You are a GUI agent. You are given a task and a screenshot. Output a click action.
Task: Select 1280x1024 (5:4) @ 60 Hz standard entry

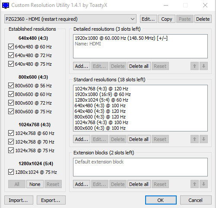click(x=102, y=100)
